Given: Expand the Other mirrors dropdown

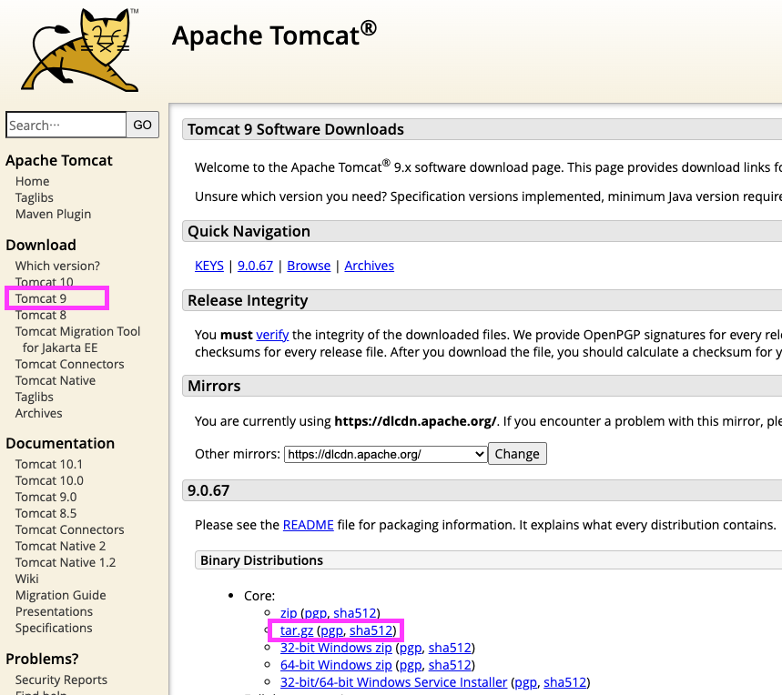Looking at the screenshot, I should coord(385,454).
